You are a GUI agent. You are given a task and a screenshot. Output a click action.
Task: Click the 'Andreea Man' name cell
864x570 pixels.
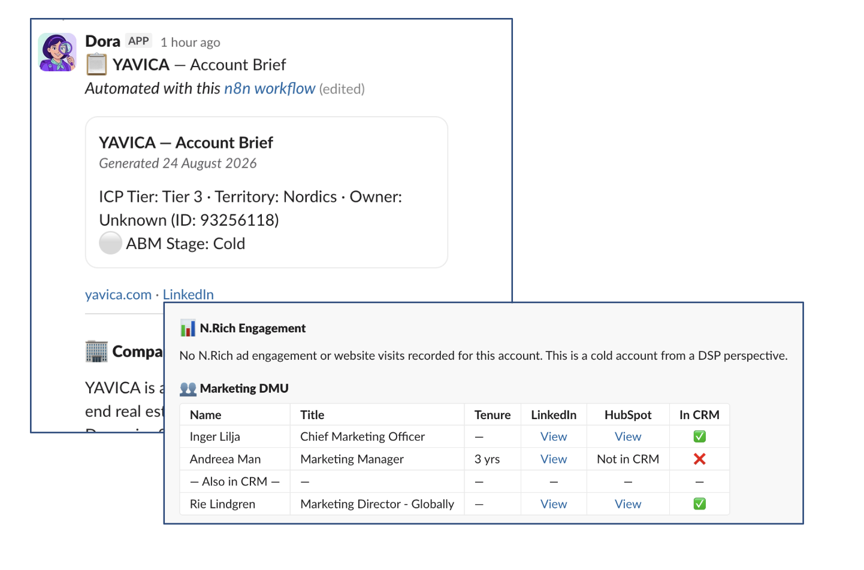(x=225, y=459)
